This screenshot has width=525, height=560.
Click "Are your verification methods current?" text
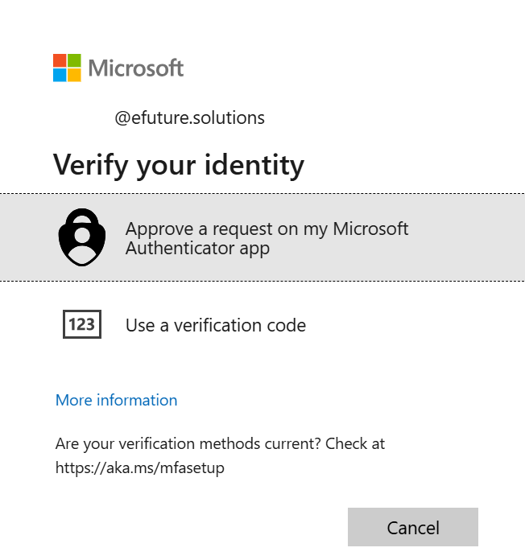point(188,444)
